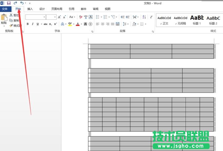Apply the 无间隔 (No Spacing) style
Image resolution: width=223 pixels, height=151 pixels.
(x=181, y=20)
